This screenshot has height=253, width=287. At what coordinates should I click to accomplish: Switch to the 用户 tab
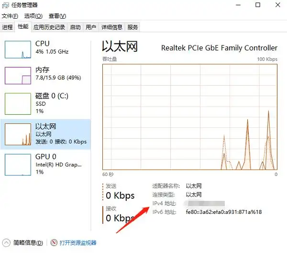[x=90, y=27]
